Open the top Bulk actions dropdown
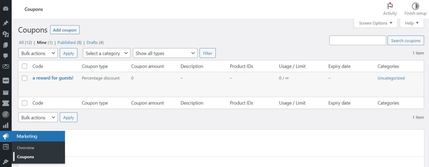The image size is (429, 167). (x=38, y=53)
